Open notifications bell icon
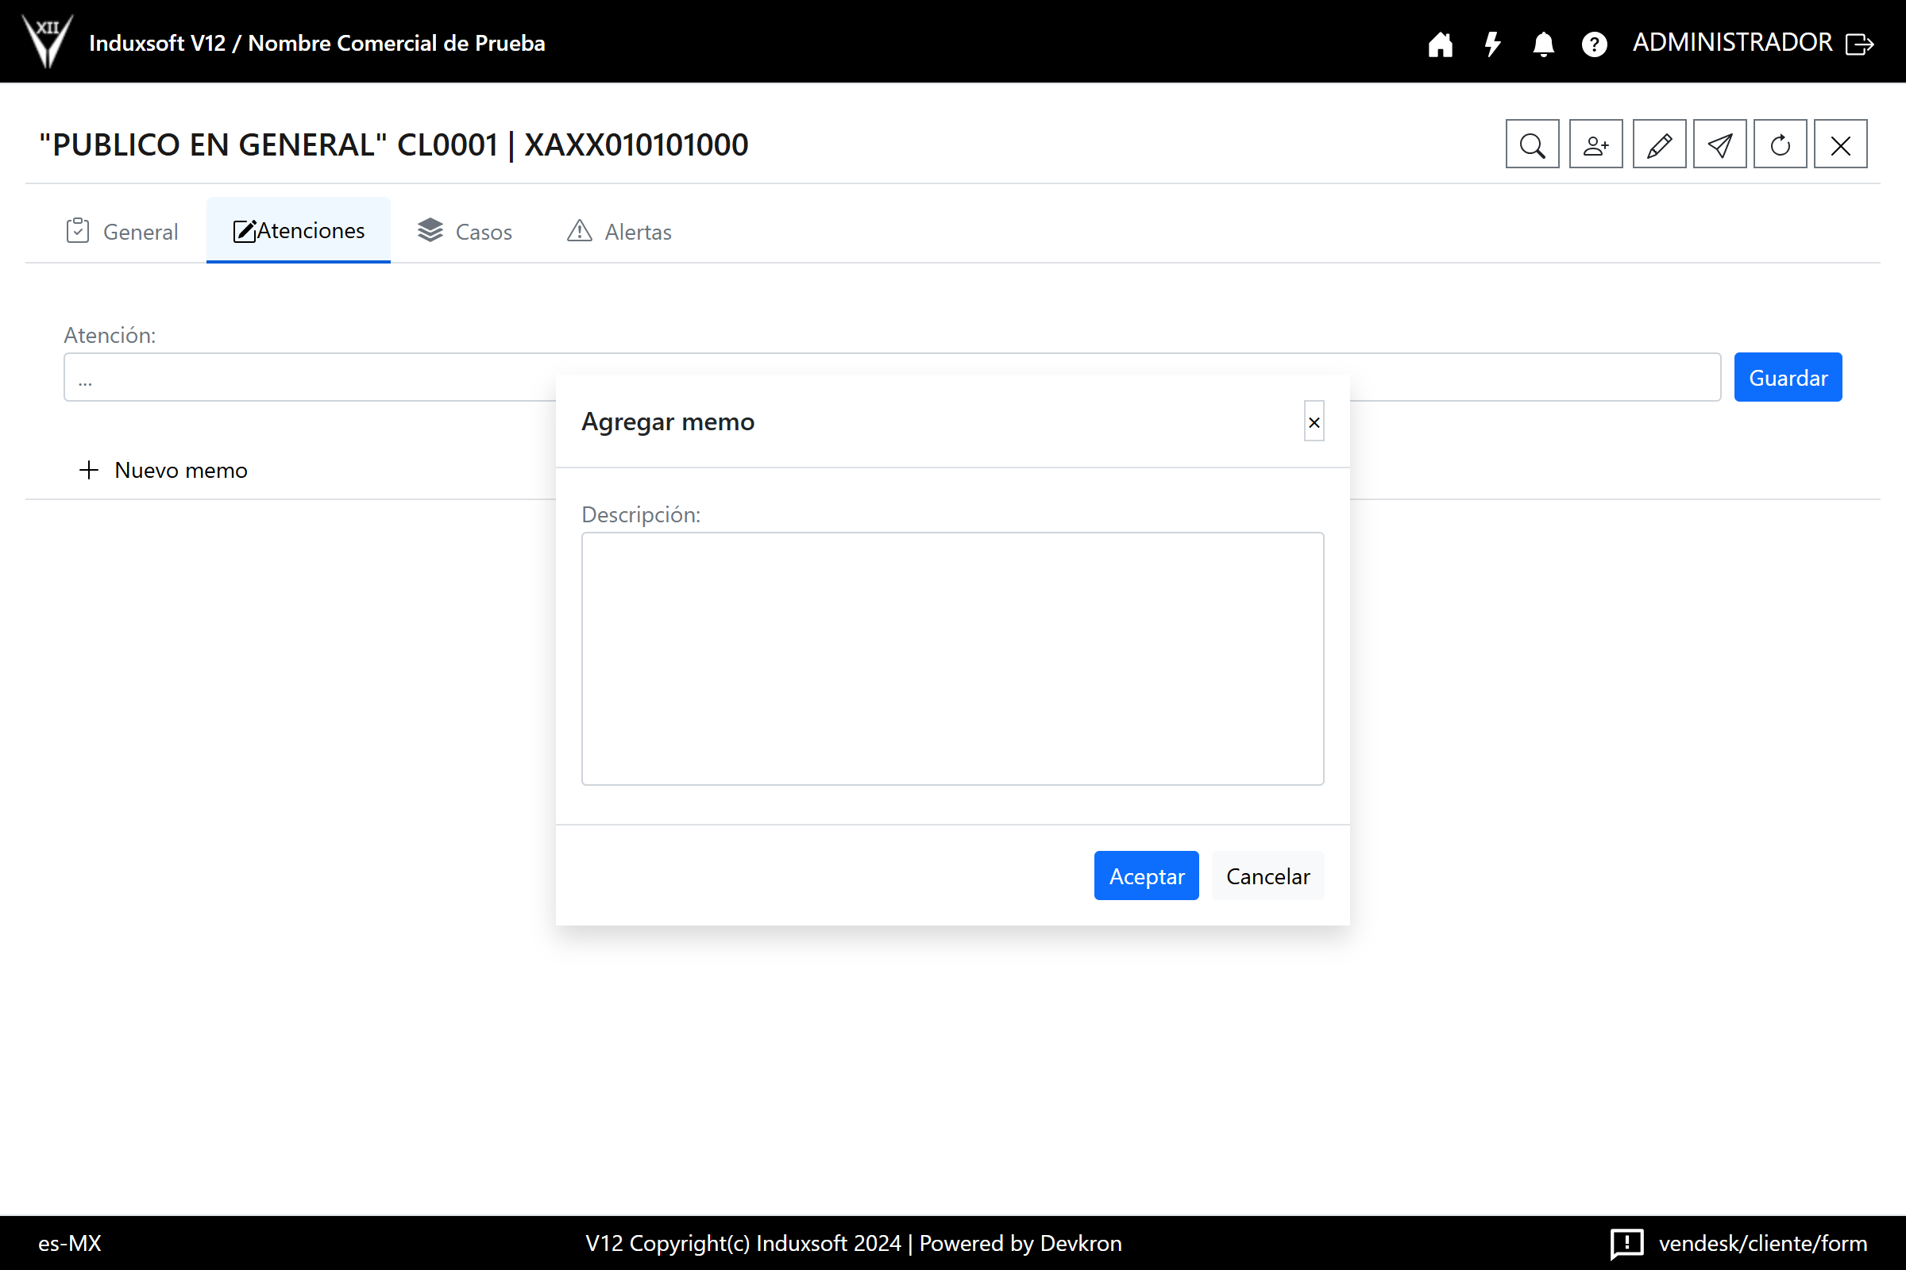 [x=1543, y=44]
